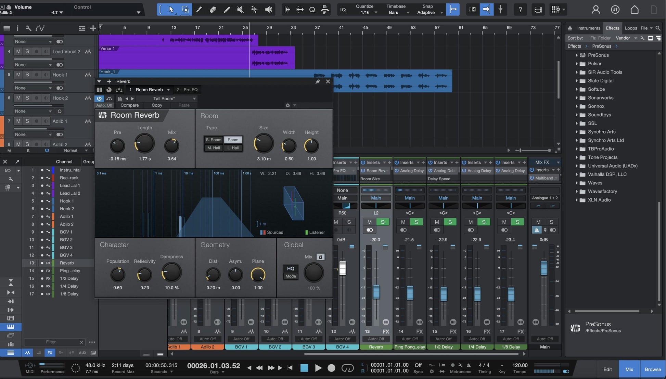The height and width of the screenshot is (379, 666).
Task: Expand the Soundtoys vendor folder
Action: point(577,115)
